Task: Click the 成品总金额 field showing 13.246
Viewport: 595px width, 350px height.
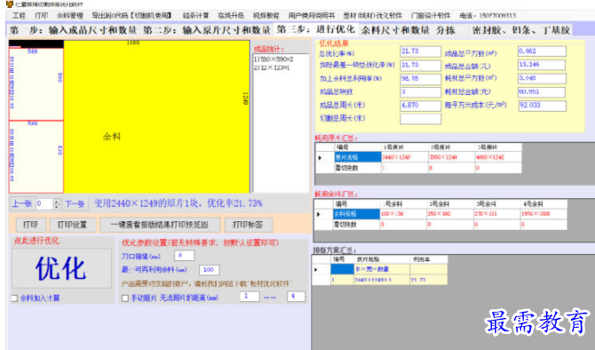Action: point(542,65)
